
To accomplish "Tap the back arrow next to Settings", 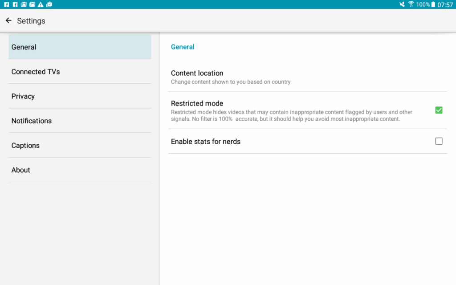I will (x=8, y=20).
